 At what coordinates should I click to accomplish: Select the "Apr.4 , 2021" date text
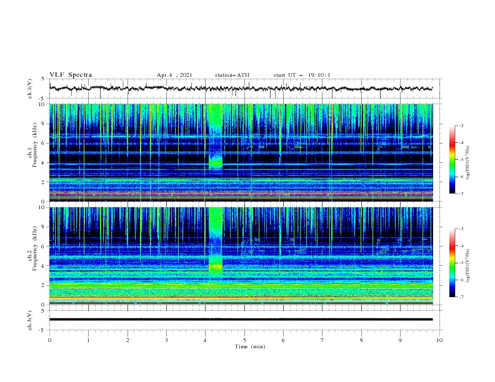174,75
